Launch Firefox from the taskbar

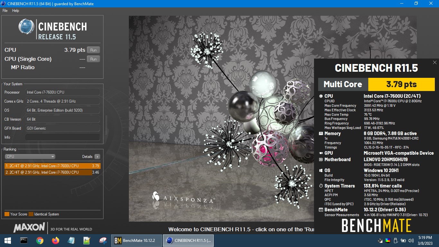pyautogui.click(x=56, y=241)
